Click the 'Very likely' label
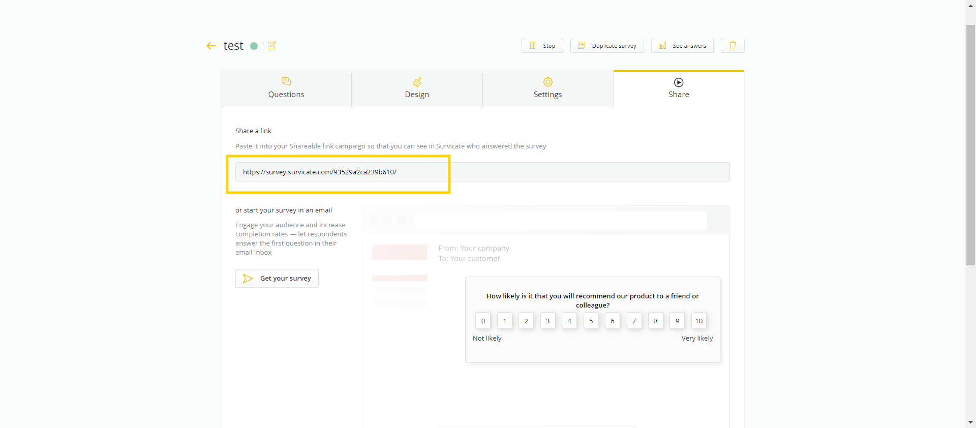The image size is (976, 428). tap(697, 339)
